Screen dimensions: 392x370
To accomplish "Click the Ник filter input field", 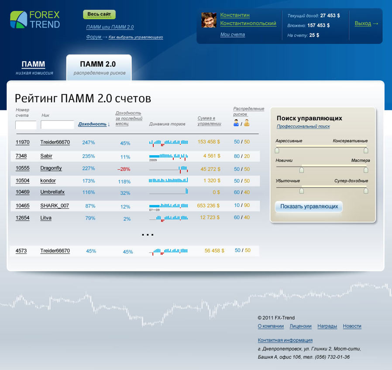I will (x=57, y=125).
